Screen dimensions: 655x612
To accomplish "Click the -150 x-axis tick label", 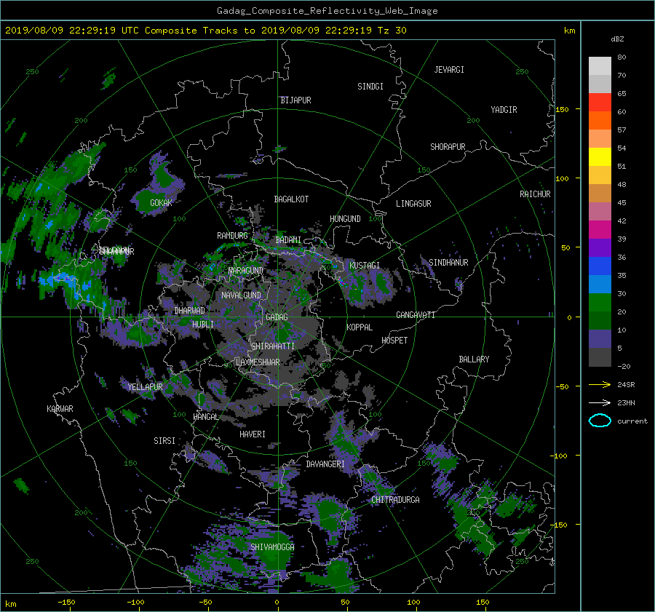I will click(66, 603).
